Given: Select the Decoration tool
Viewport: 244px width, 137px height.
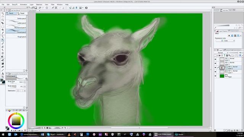Looking at the screenshot, I should [3, 50].
